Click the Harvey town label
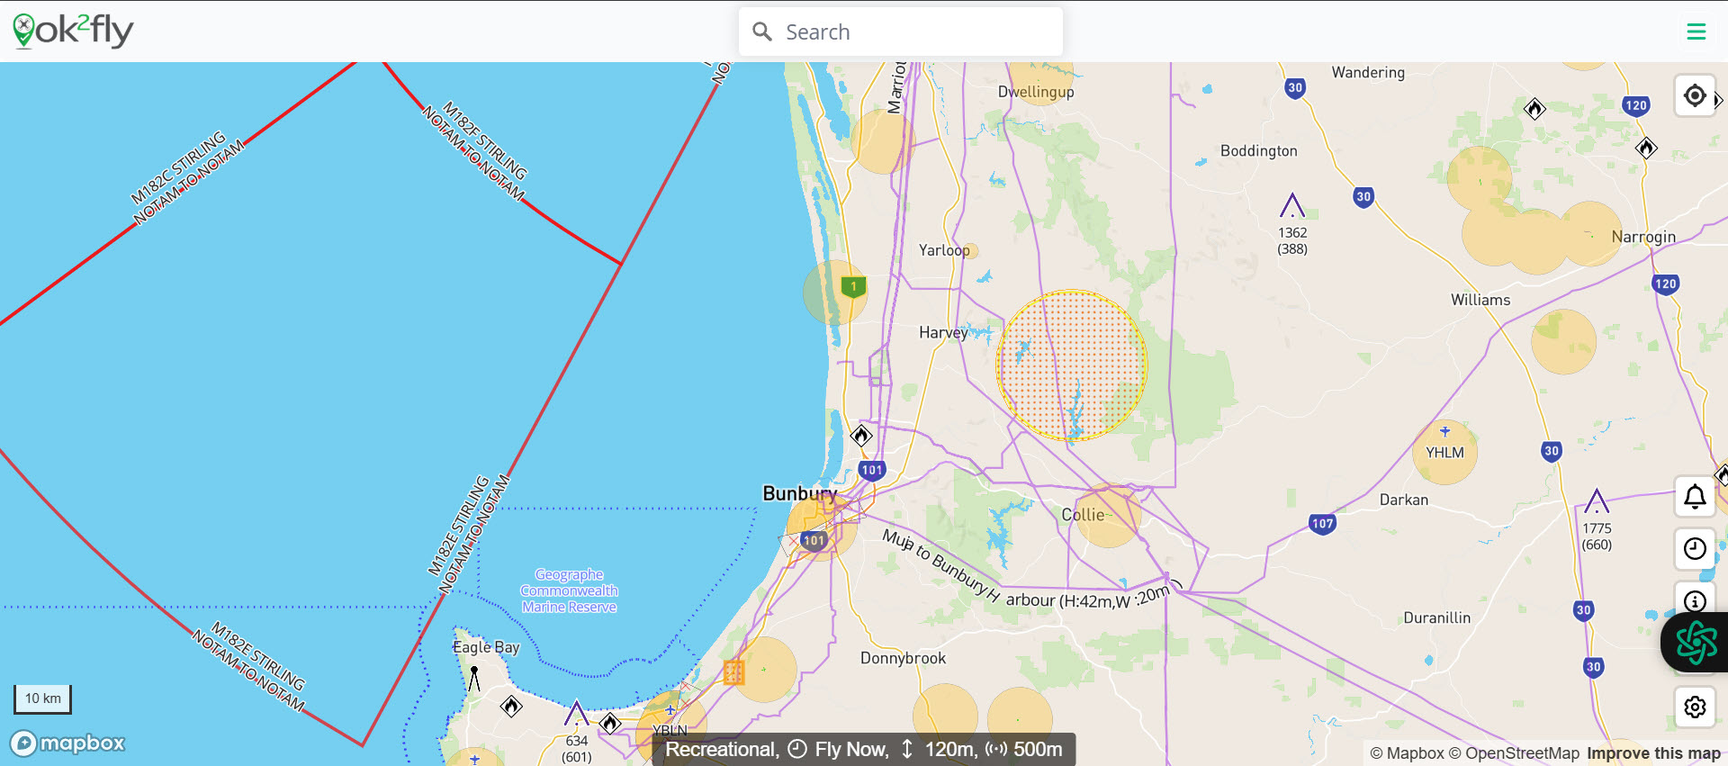Image resolution: width=1728 pixels, height=766 pixels. point(943,333)
